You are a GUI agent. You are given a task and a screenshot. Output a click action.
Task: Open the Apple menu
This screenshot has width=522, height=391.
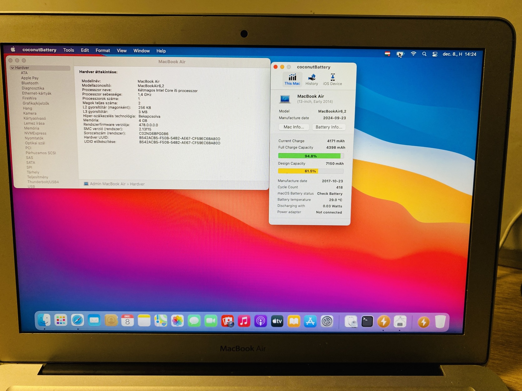tap(13, 49)
